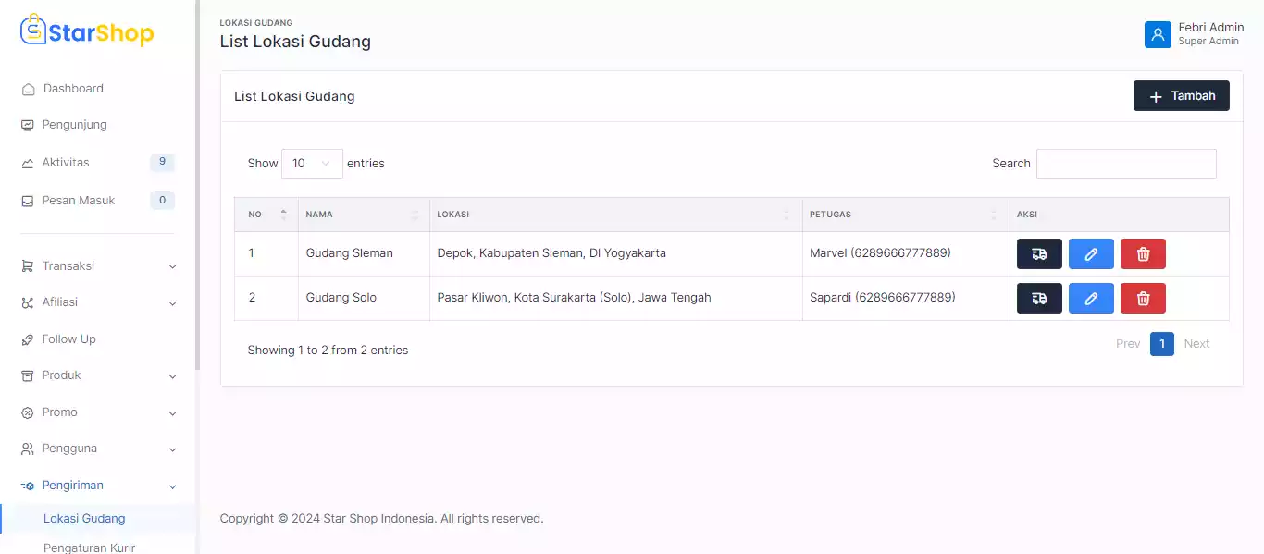Click the StarShop logo

[87, 32]
